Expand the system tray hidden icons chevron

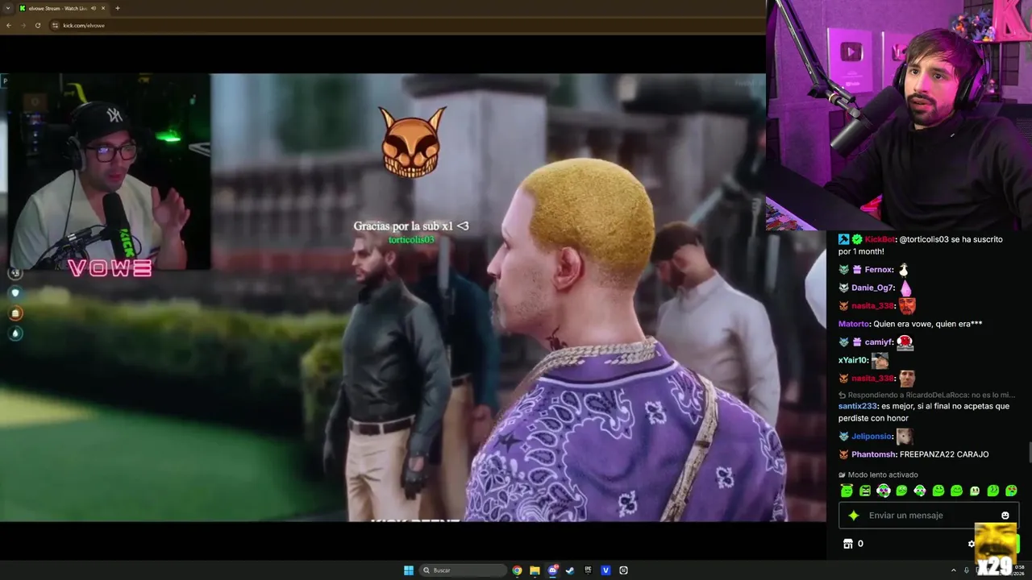954,570
